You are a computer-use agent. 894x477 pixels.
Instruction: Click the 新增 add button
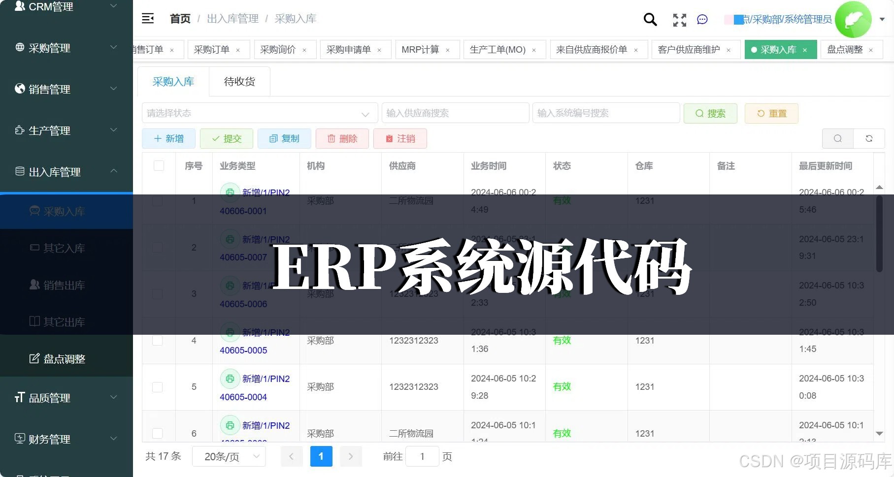[168, 139]
